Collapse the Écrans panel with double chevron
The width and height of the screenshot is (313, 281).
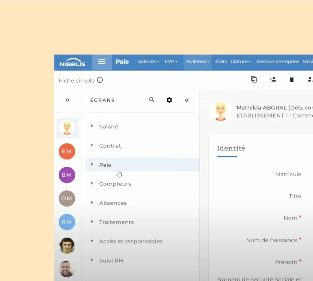tap(187, 100)
